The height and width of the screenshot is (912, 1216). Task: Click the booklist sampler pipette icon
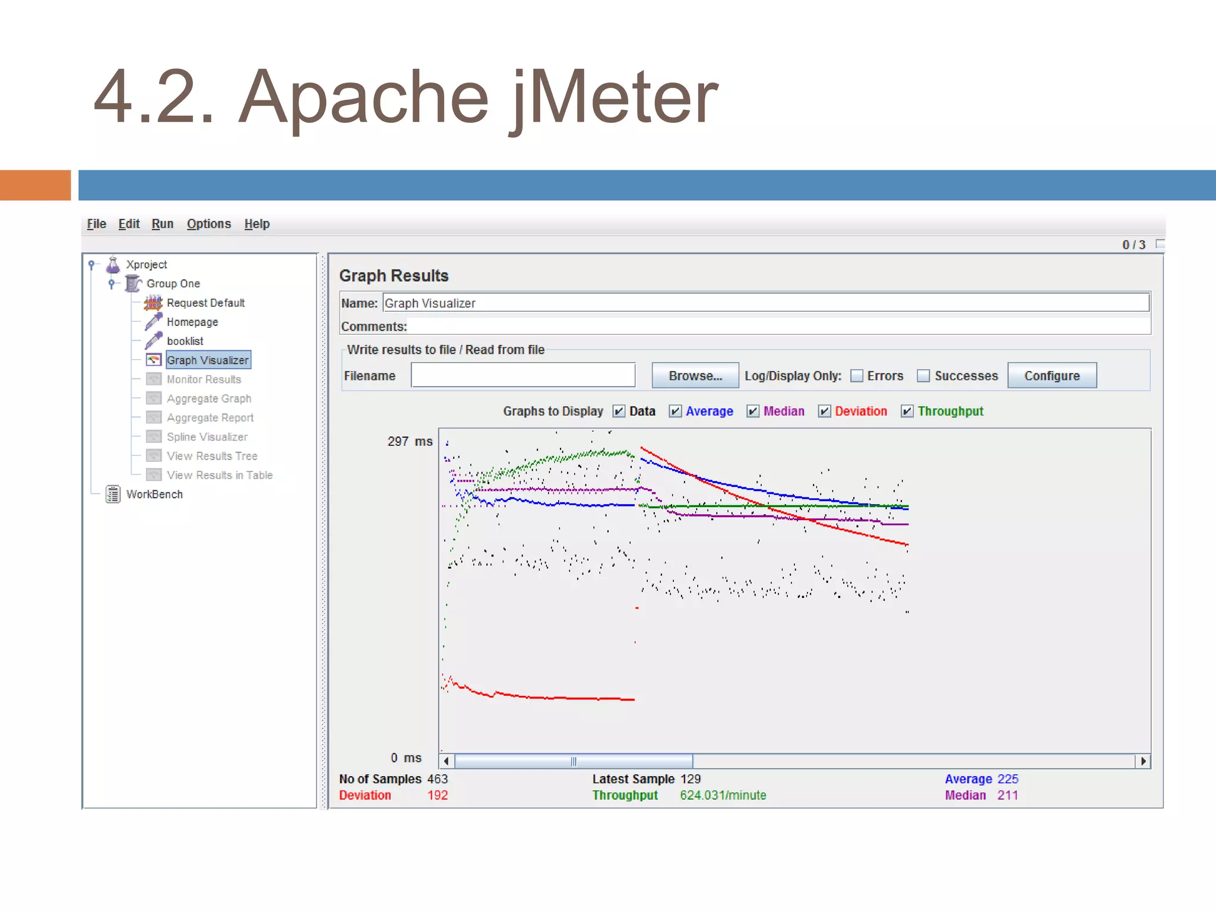click(x=153, y=341)
